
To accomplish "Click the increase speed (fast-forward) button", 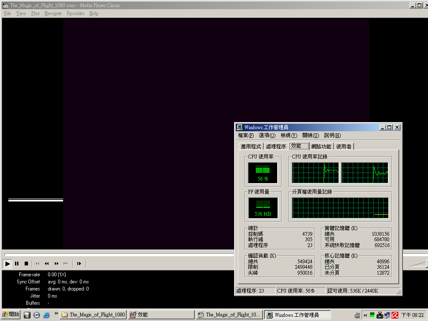I will pyautogui.click(x=56, y=264).
